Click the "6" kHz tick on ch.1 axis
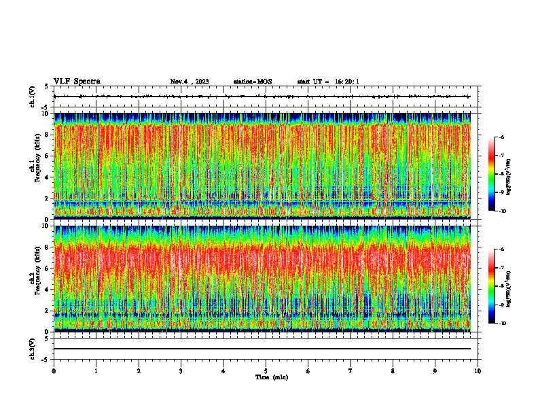The width and height of the screenshot is (538, 416). 48,156
